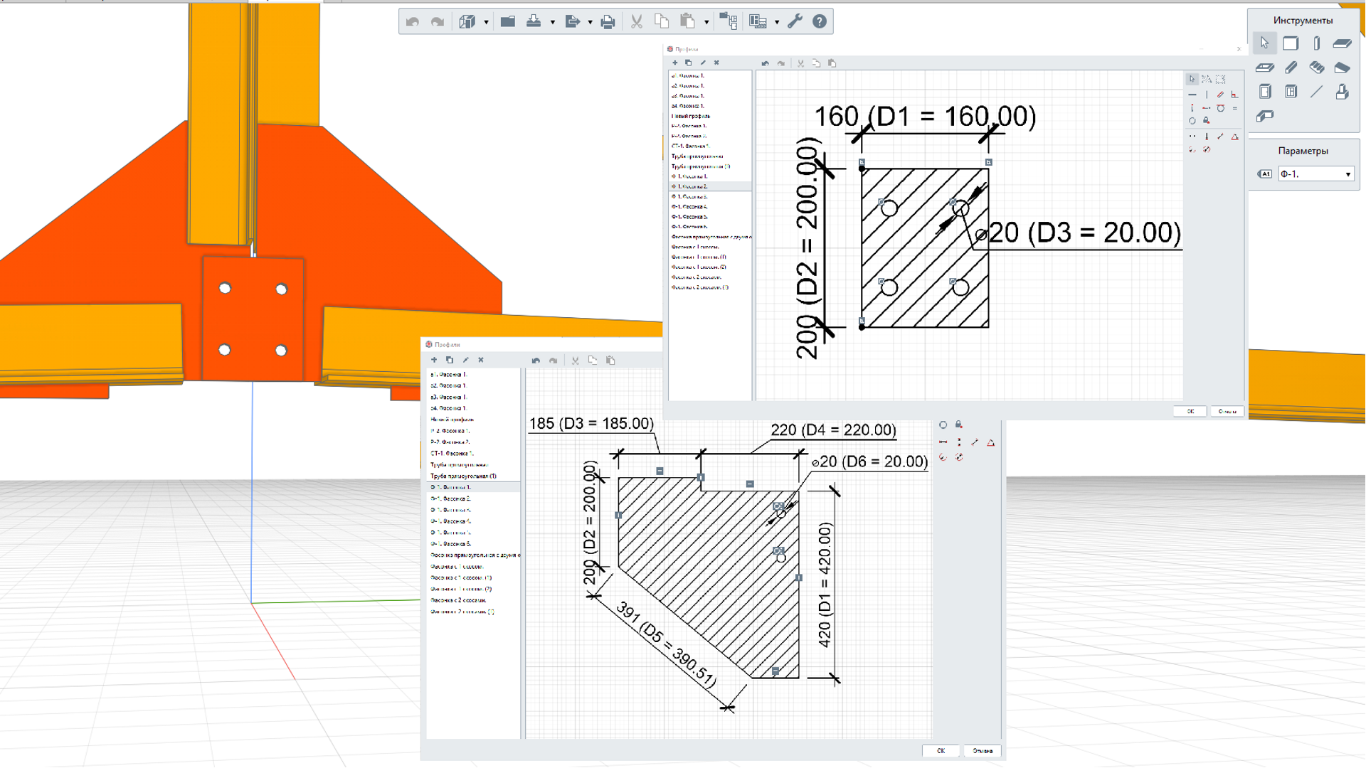Click the wrench settings icon in main toolbar
1366x768 pixels.
(795, 21)
